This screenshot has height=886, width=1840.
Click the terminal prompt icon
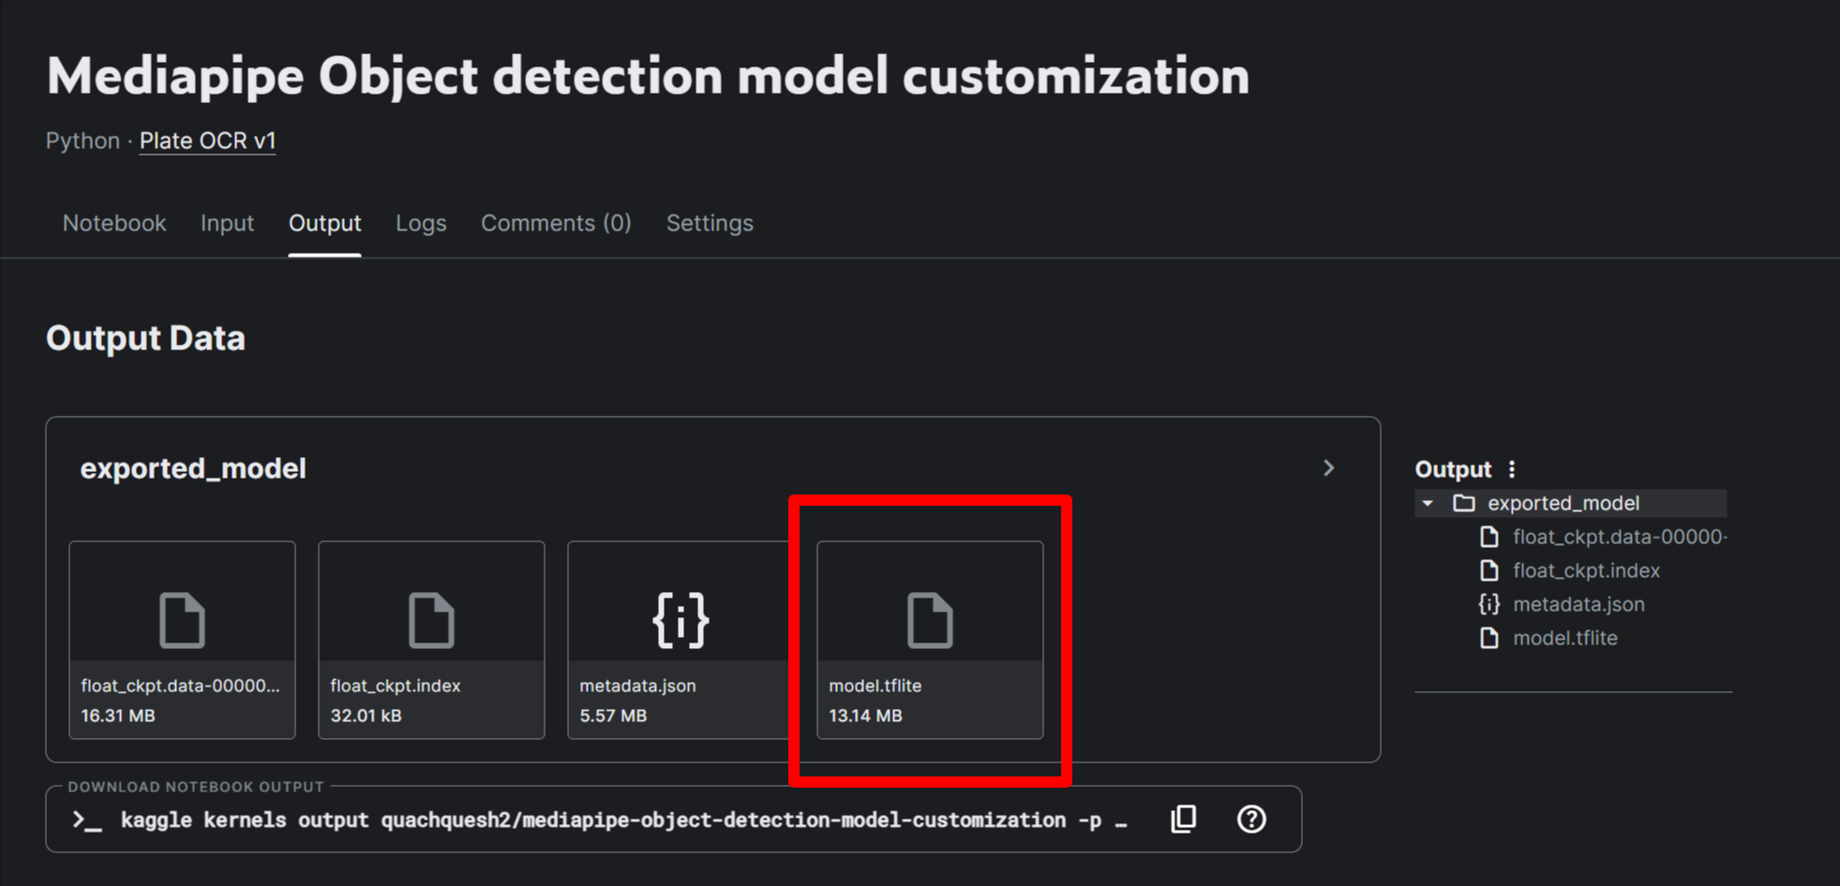(87, 820)
